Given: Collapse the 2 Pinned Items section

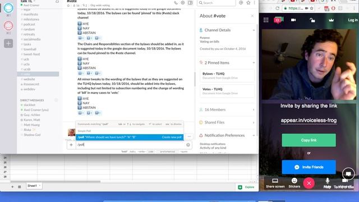Looking at the screenshot, I should [254, 63].
